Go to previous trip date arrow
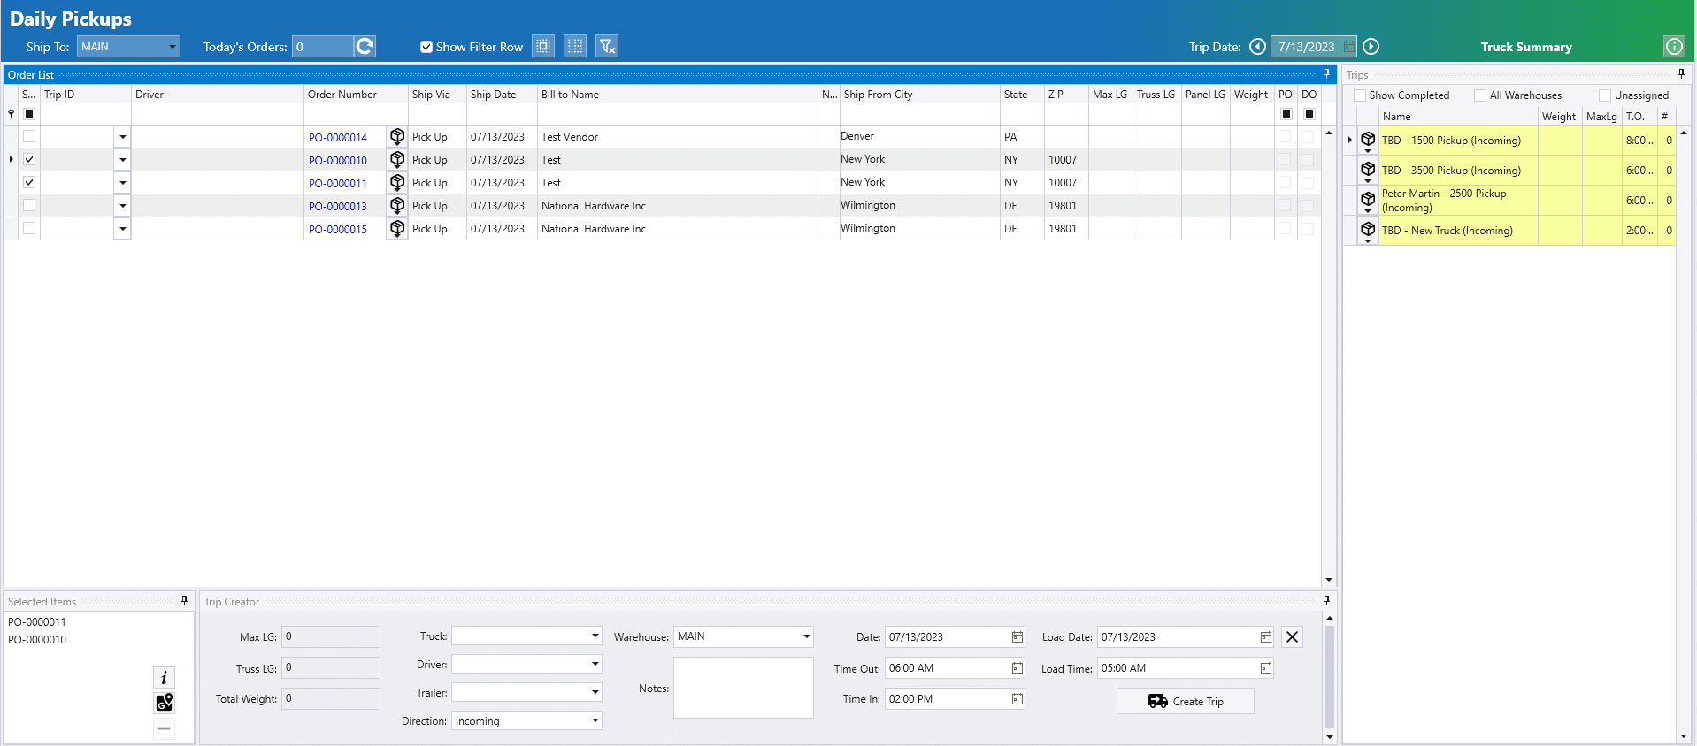The height and width of the screenshot is (746, 1697). click(x=1257, y=47)
